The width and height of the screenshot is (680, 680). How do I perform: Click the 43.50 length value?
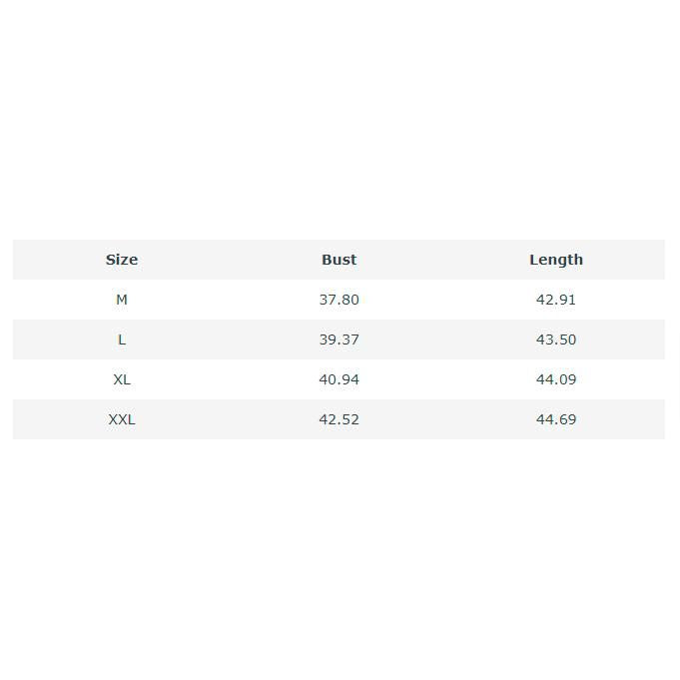click(x=555, y=340)
